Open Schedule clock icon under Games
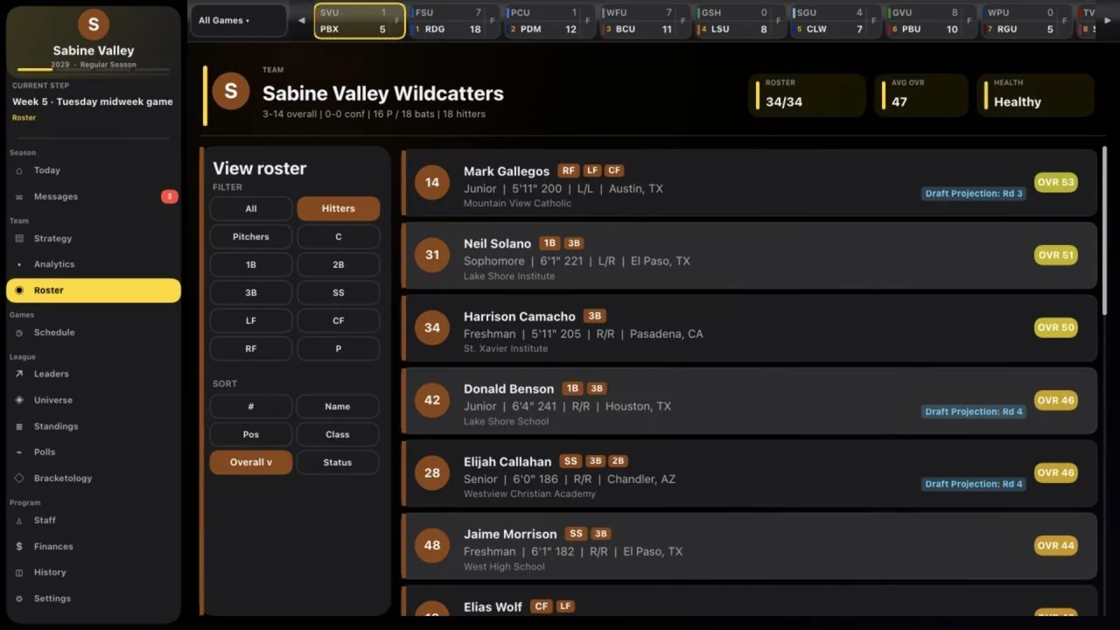Viewport: 1120px width, 630px height. tap(19, 332)
